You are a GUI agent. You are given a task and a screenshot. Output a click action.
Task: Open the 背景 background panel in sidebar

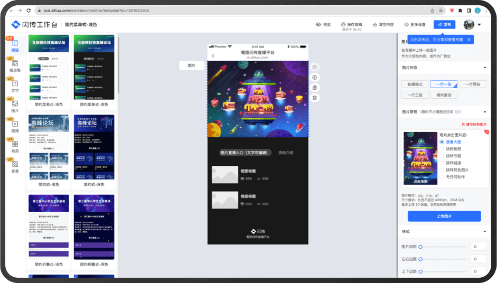(15, 167)
